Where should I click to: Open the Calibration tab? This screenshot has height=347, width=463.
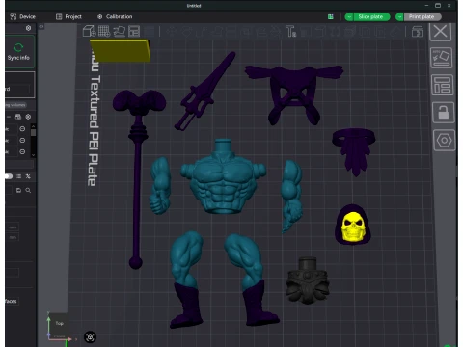[115, 16]
